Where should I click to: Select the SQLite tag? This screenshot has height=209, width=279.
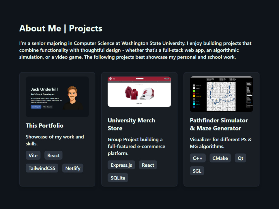click(x=118, y=178)
